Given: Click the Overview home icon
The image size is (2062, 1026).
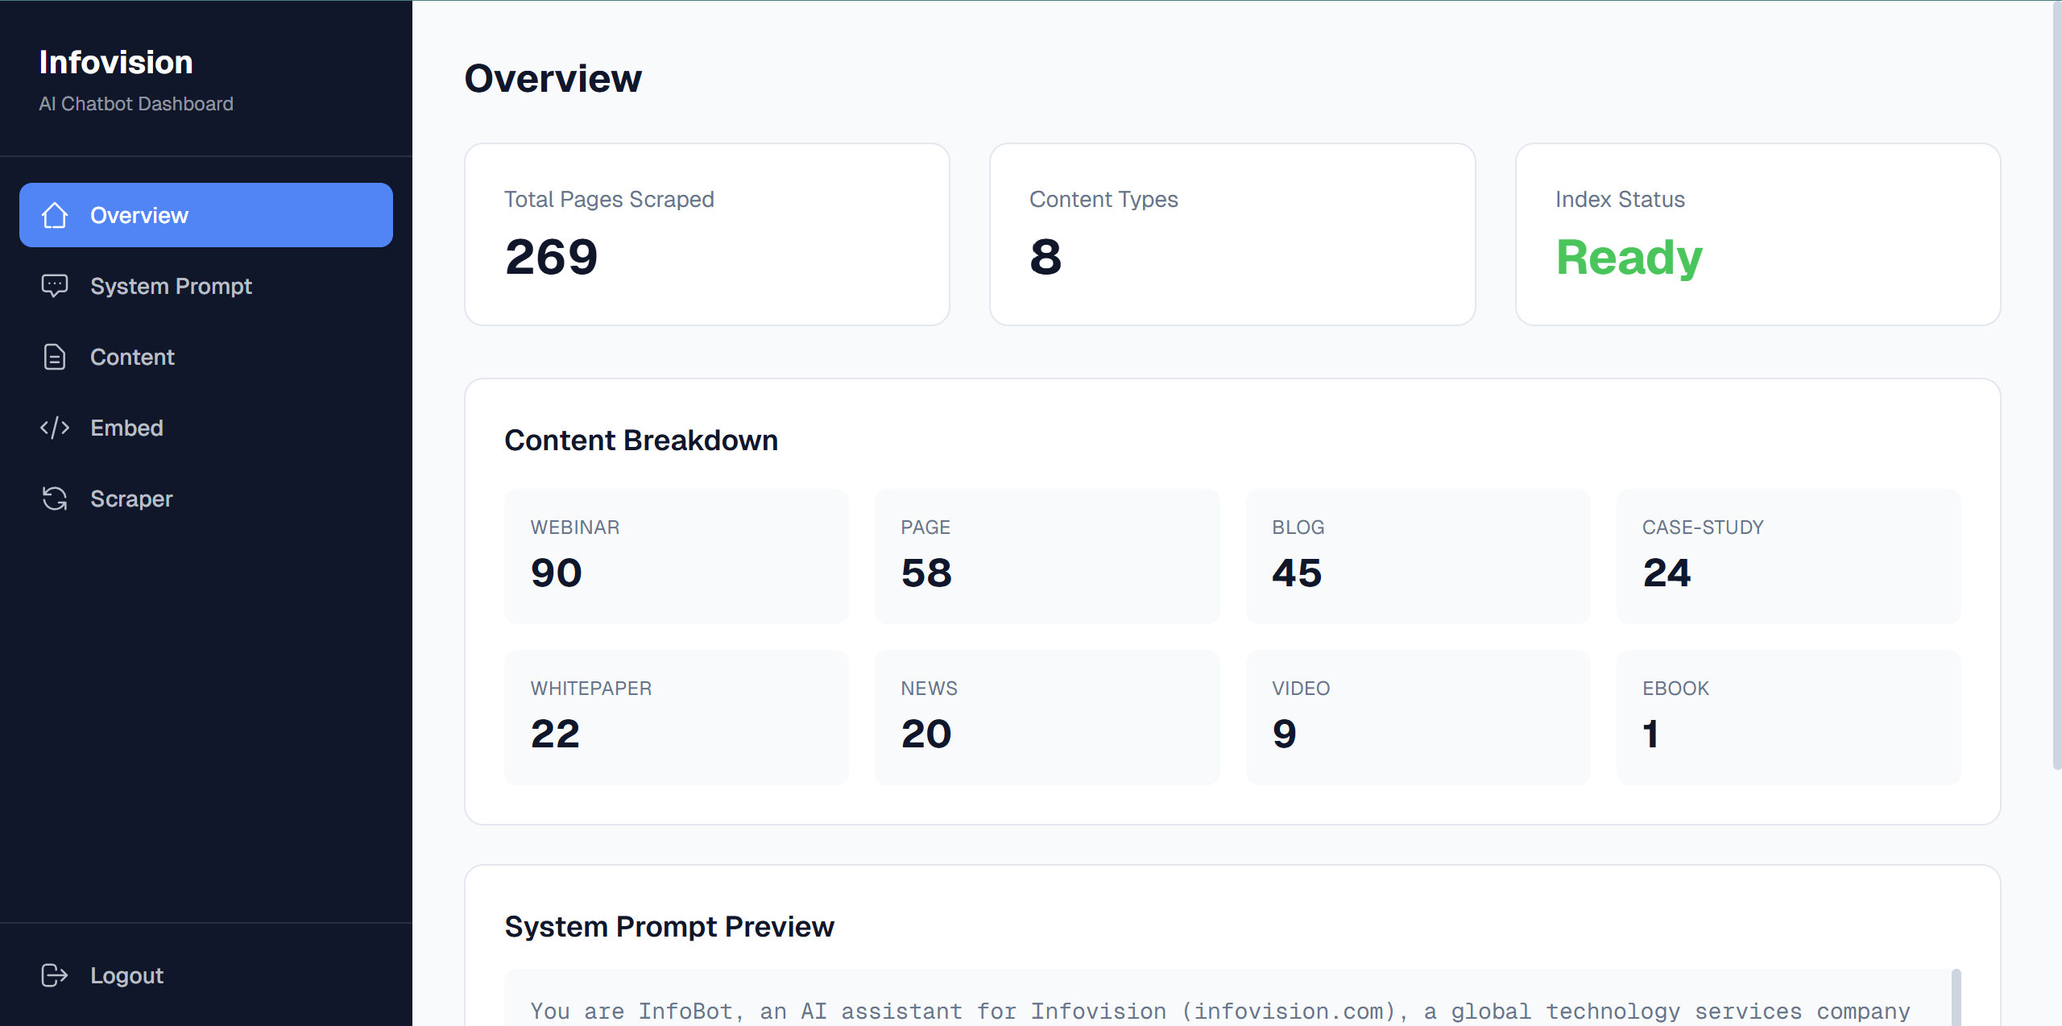Looking at the screenshot, I should point(54,215).
